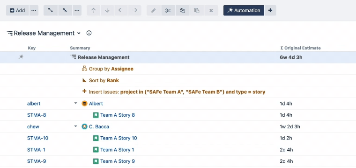The height and width of the screenshot is (168, 356).
Task: Collapse the Albert assignee group
Action: (x=76, y=104)
